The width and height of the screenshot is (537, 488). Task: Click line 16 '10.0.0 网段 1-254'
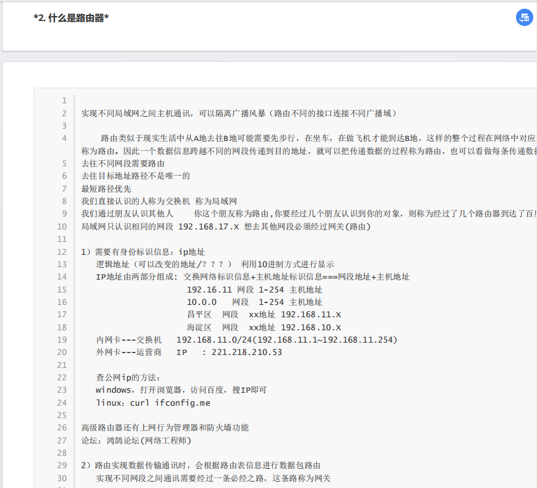[x=235, y=302]
